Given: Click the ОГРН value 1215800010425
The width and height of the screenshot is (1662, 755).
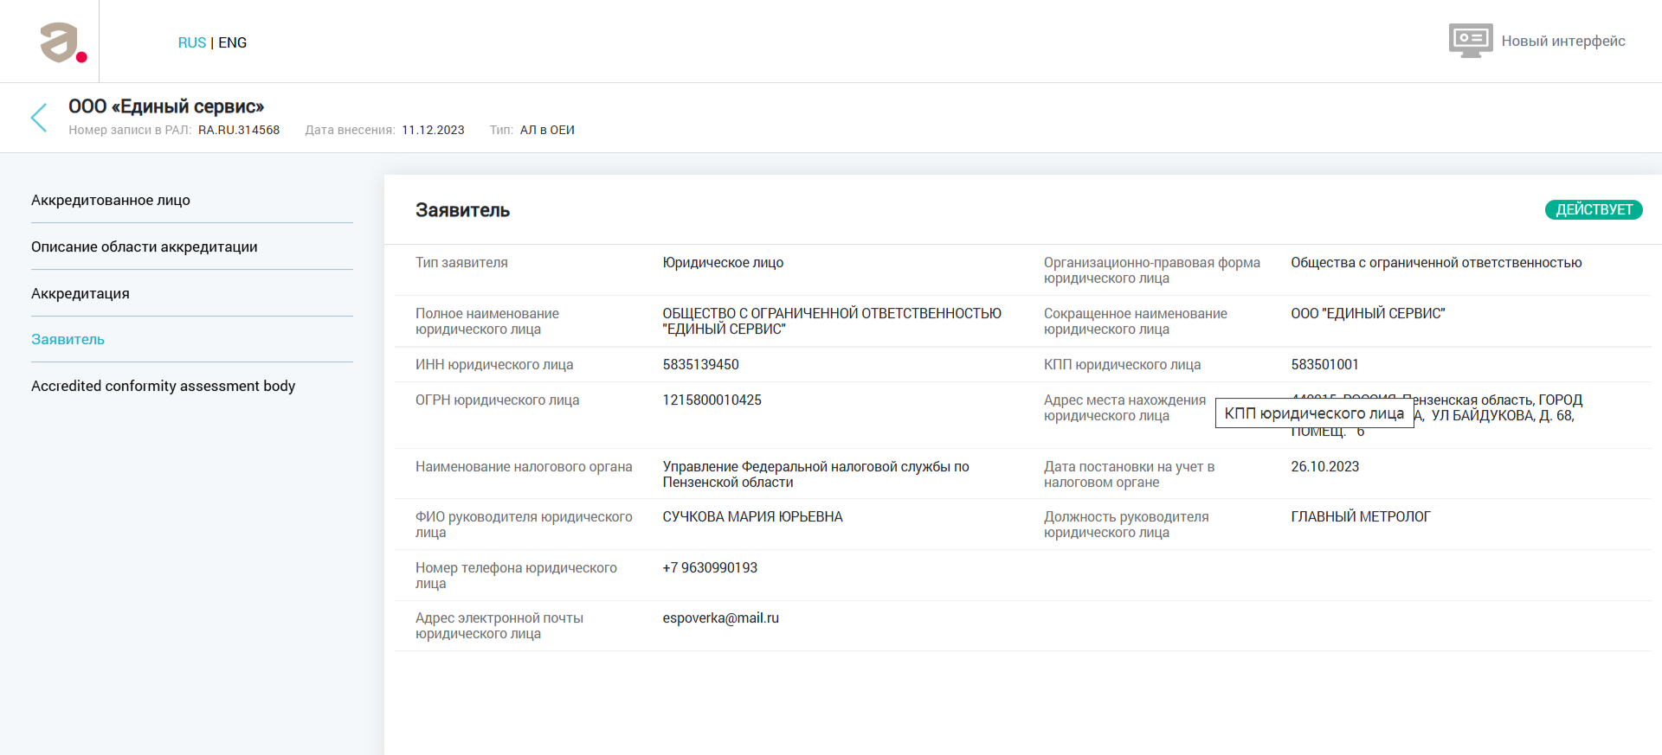Looking at the screenshot, I should coord(712,400).
